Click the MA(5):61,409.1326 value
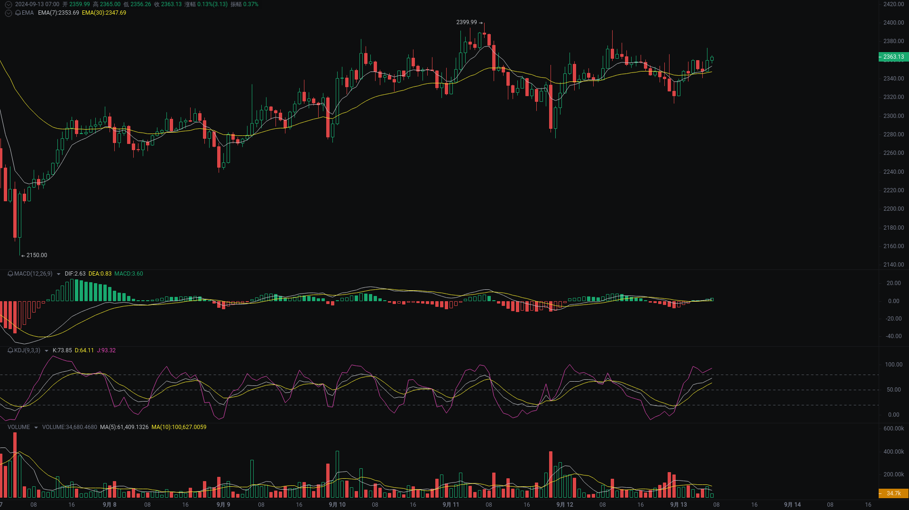This screenshot has height=510, width=909. [124, 427]
